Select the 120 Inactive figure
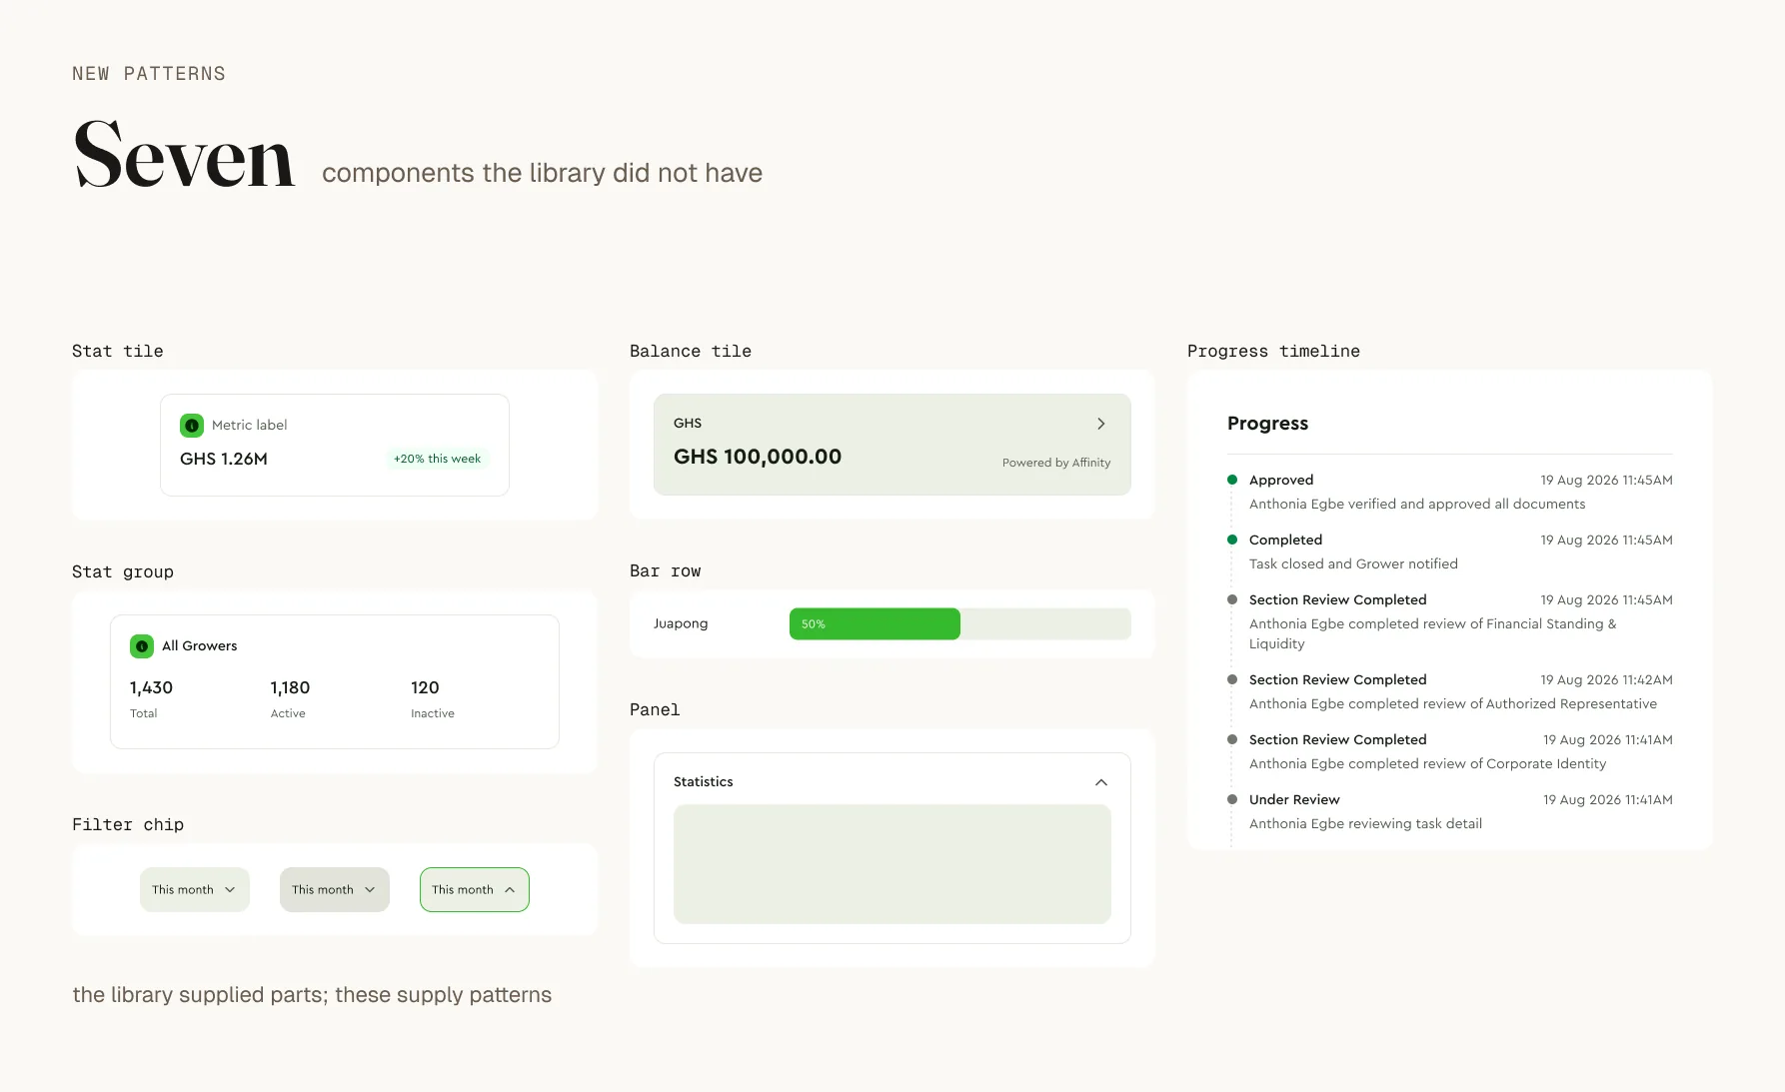The width and height of the screenshot is (1785, 1092). 425,687
